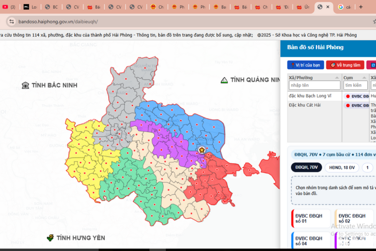Click the 'TỈNH HƯNG YÊN' map label
This screenshot has width=376, height=251.
click(81, 238)
